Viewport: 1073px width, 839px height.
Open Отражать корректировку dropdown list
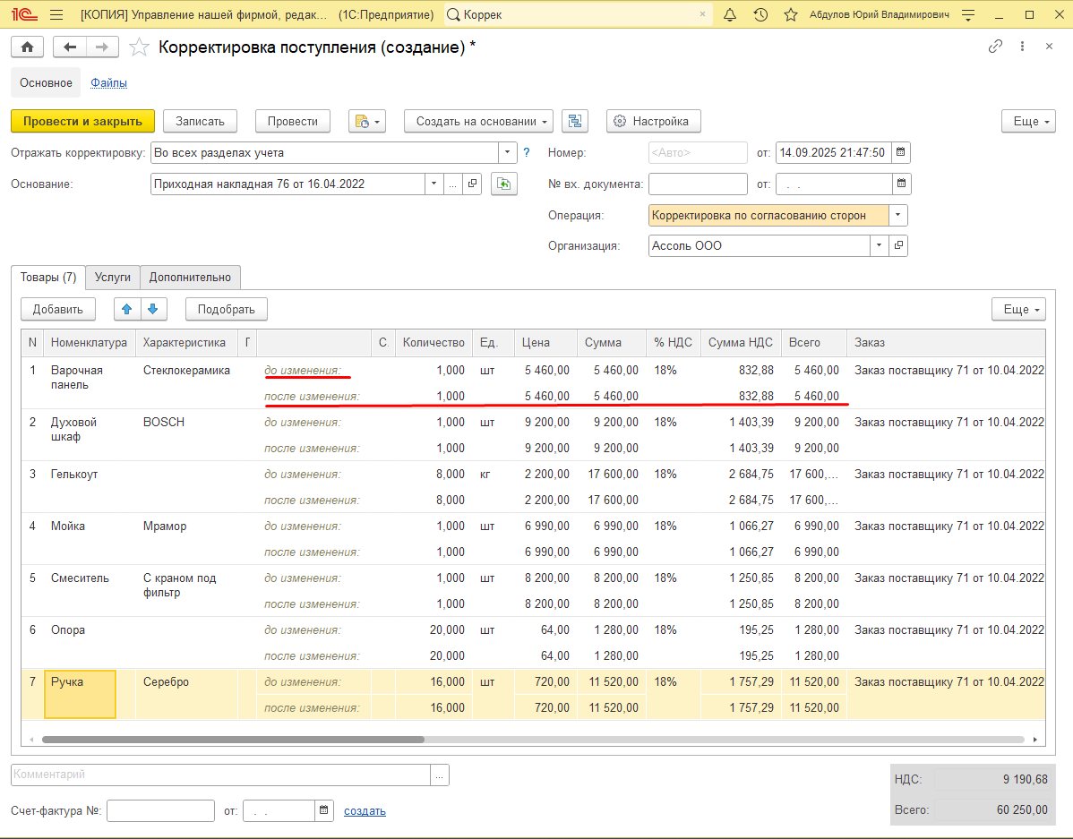click(x=507, y=152)
